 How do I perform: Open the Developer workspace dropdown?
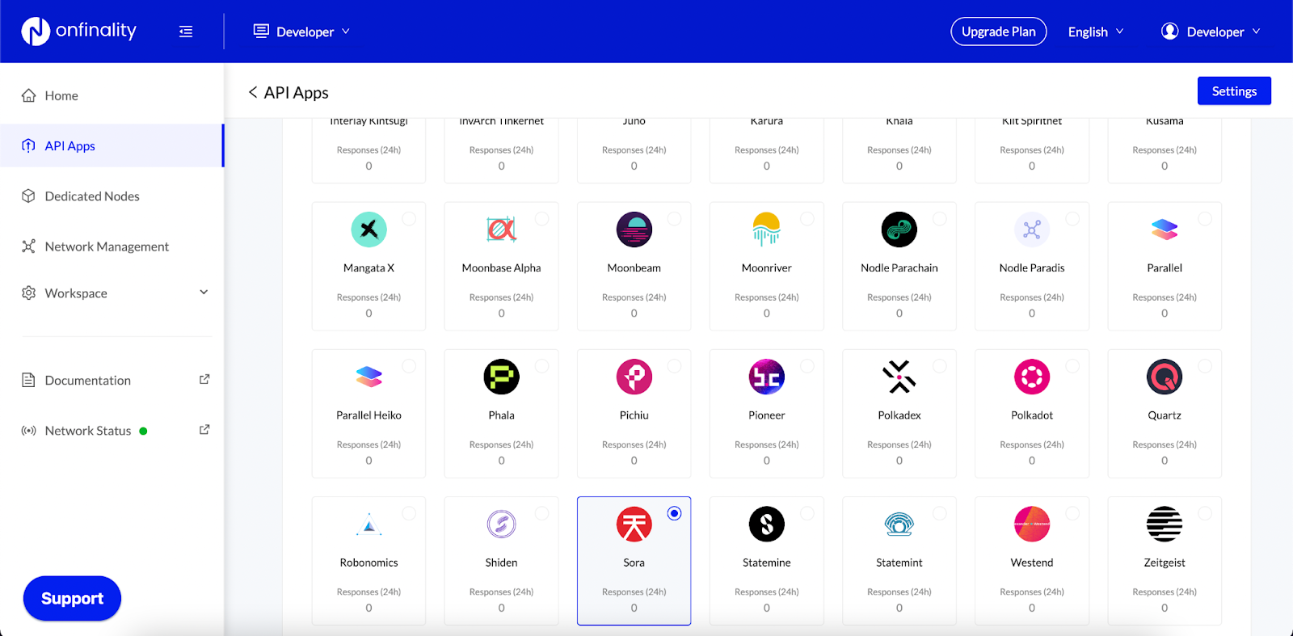pos(301,32)
